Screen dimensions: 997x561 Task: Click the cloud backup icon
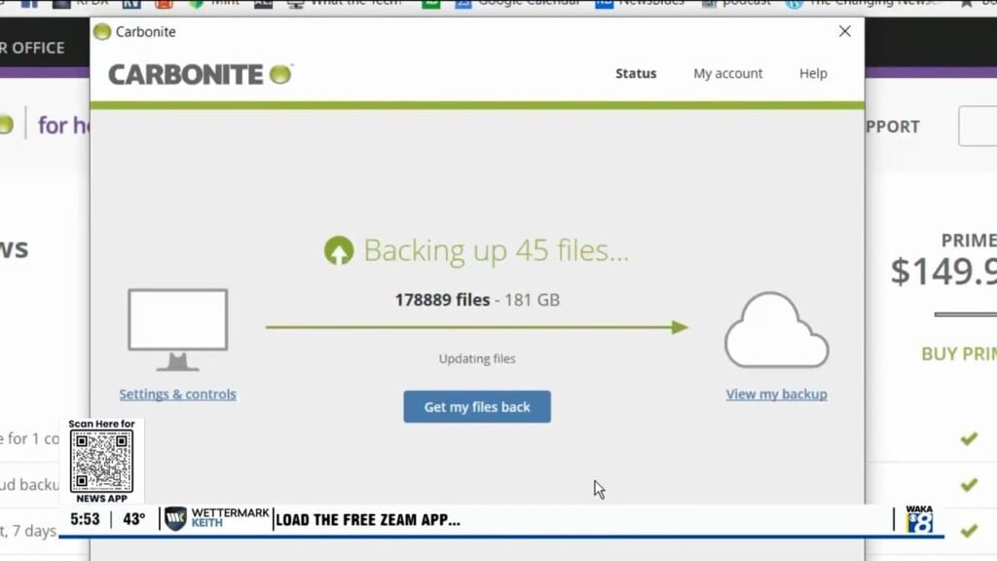tap(776, 329)
